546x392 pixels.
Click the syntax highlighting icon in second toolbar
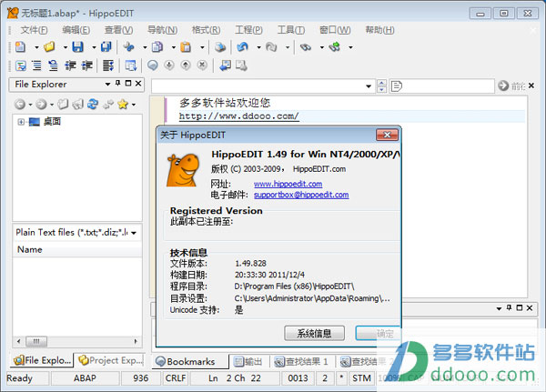pos(21,65)
